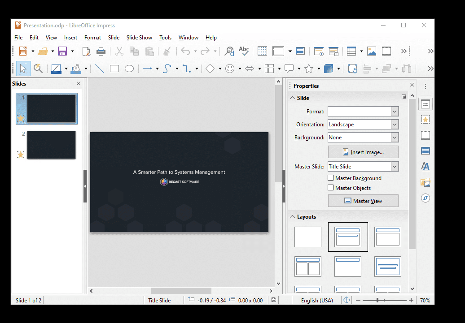Open the Orientation dropdown
This screenshot has height=323, width=465.
(395, 124)
